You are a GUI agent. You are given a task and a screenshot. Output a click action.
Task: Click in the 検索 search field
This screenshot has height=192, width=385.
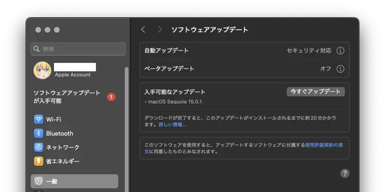coord(78,49)
